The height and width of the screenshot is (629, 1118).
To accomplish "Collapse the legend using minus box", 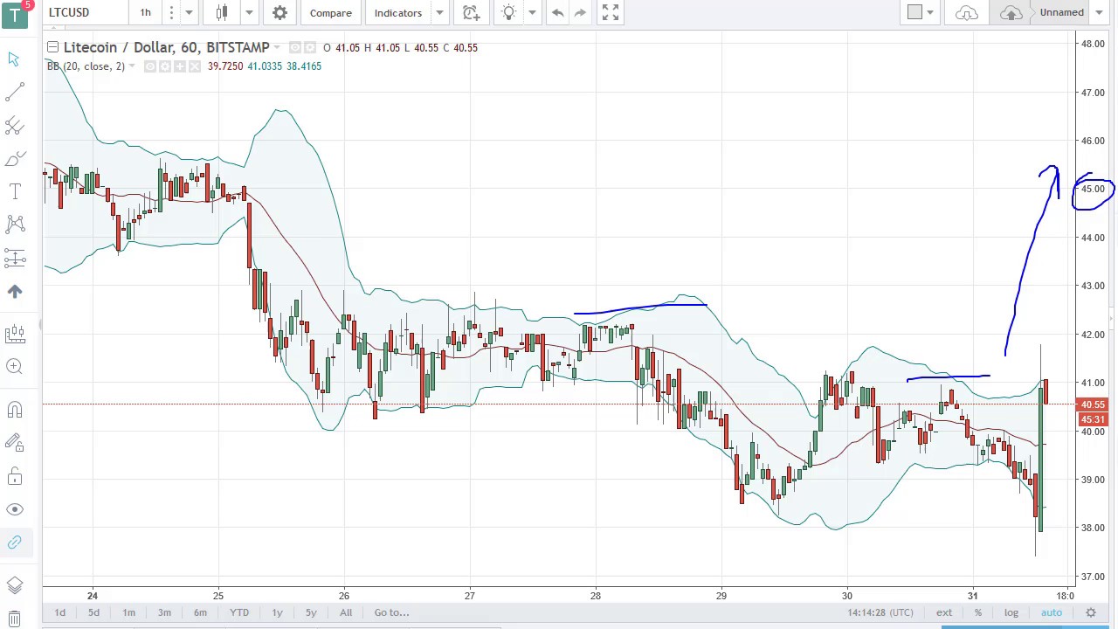I will (52, 47).
